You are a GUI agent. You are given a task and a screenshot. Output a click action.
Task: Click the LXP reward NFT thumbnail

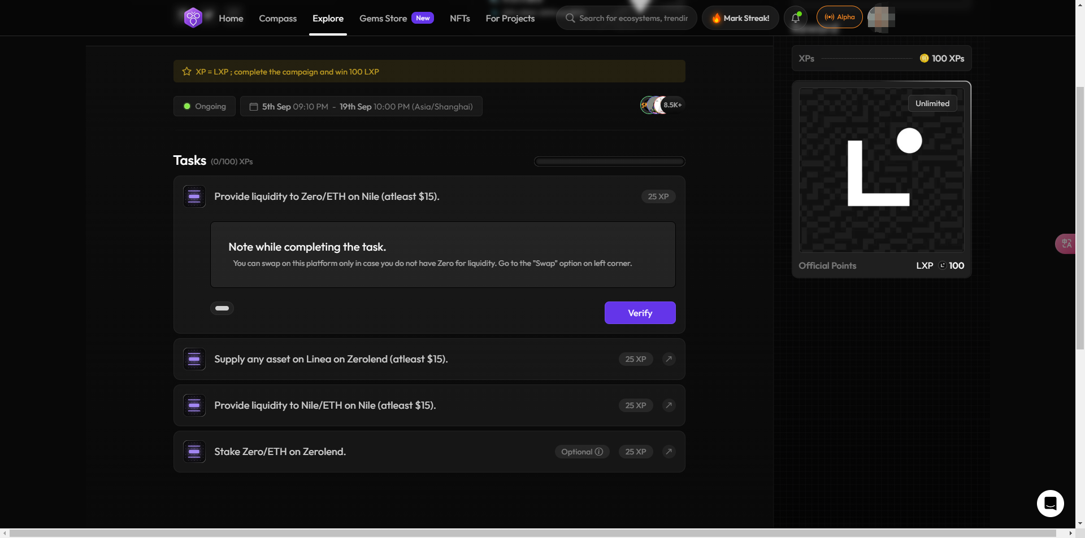tap(881, 170)
